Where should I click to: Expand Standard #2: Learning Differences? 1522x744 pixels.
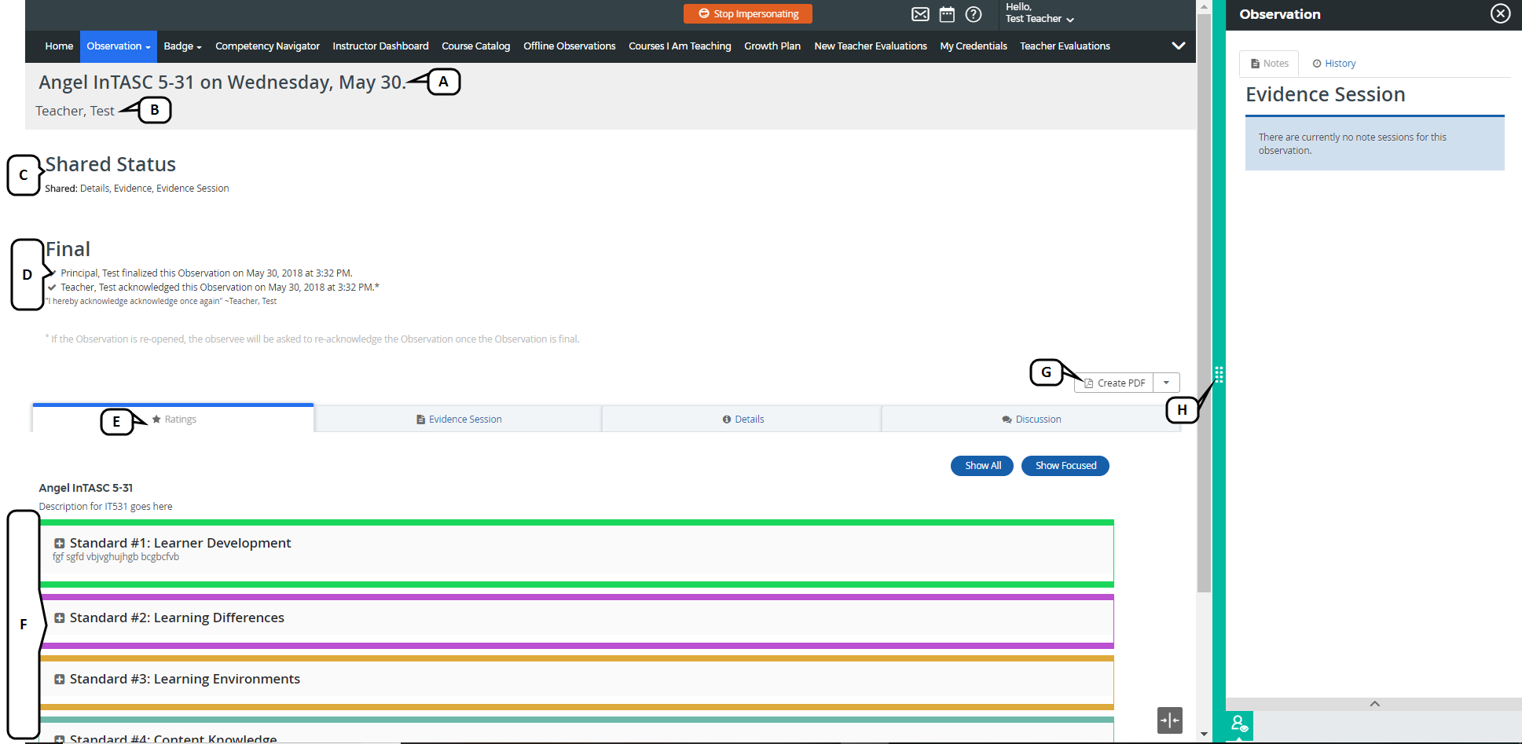tap(60, 618)
